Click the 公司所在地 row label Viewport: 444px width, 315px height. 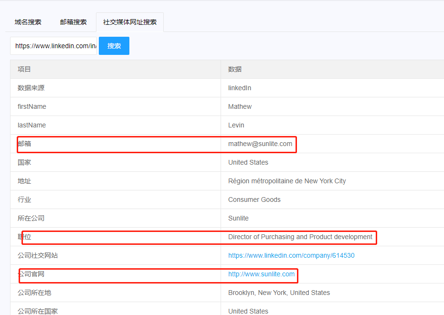[34, 293]
